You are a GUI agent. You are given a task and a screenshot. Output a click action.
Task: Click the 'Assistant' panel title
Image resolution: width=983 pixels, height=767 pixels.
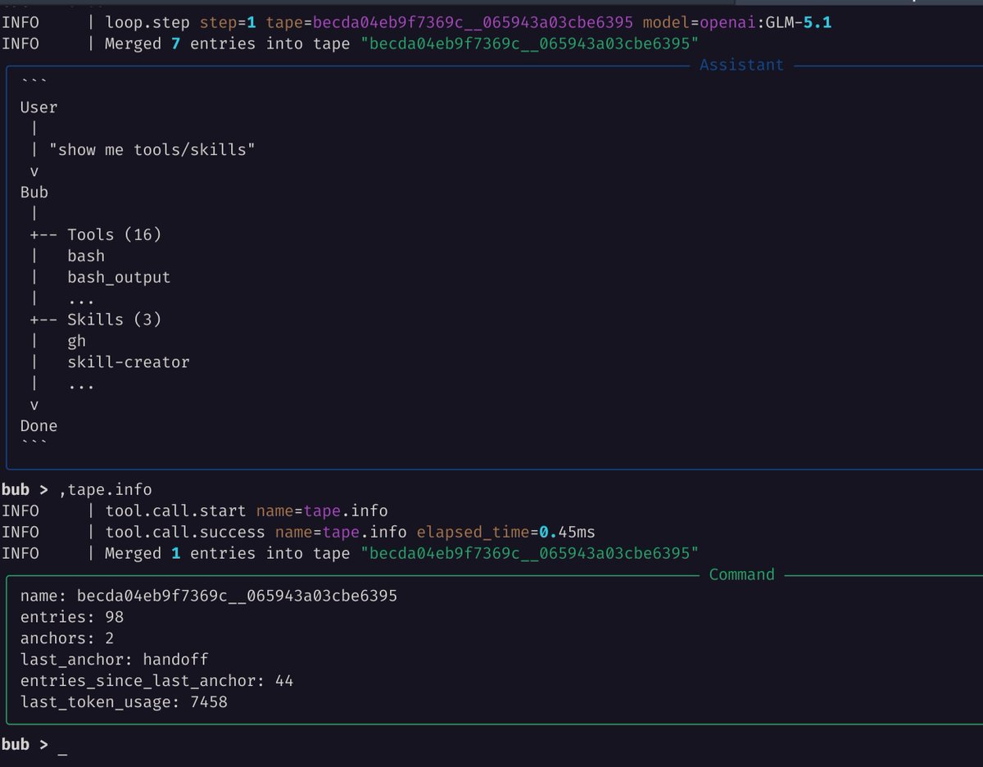tap(741, 65)
